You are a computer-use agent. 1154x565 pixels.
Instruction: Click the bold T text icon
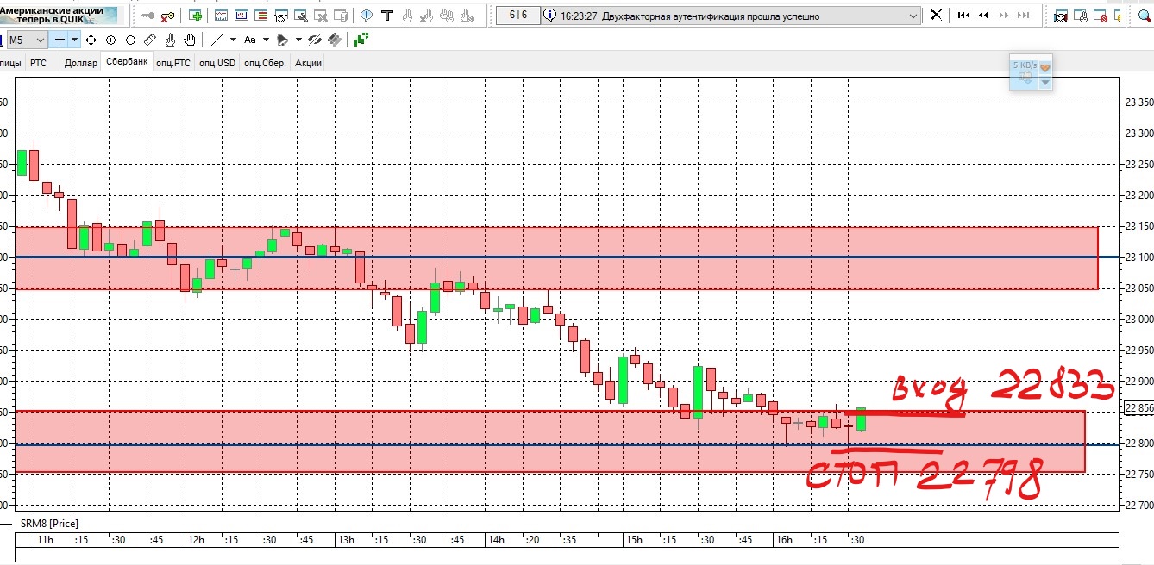pyautogui.click(x=387, y=16)
